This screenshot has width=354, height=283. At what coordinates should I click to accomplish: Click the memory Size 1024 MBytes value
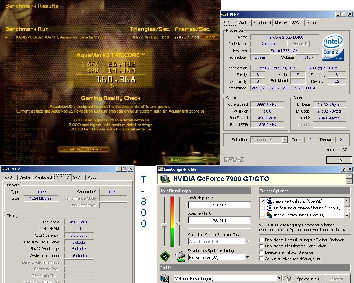click(41, 198)
